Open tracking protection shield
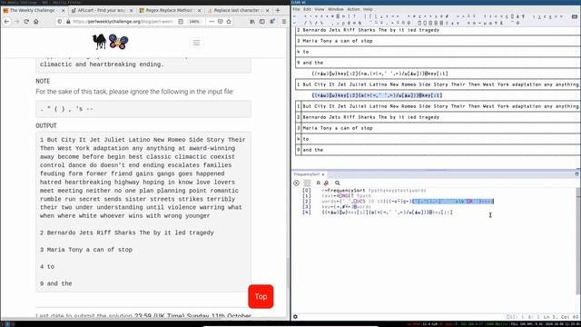This screenshot has height=327, width=581. tap(60, 22)
